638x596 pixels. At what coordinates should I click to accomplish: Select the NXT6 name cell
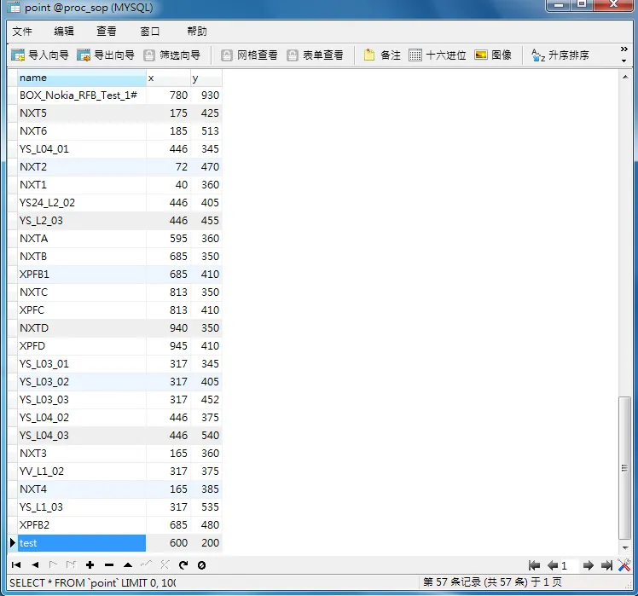coord(82,131)
